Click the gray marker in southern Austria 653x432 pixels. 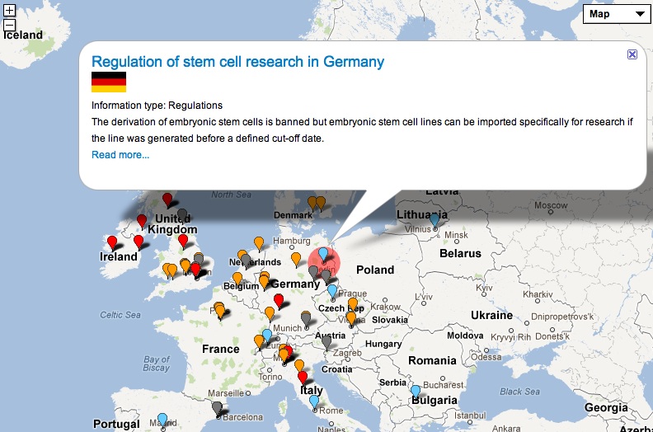(326, 340)
